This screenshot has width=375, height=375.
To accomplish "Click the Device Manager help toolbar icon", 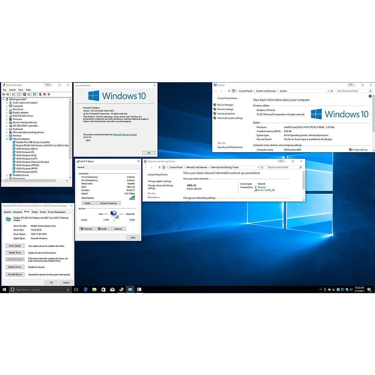I will [24, 94].
